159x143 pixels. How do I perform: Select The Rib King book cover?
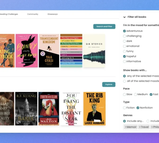point(94,109)
